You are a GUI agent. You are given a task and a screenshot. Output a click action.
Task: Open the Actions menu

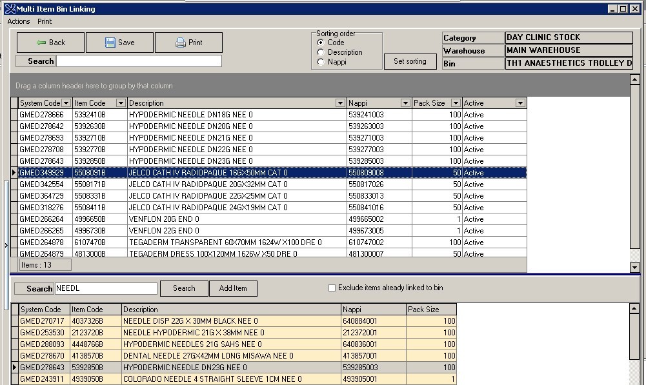(x=19, y=21)
